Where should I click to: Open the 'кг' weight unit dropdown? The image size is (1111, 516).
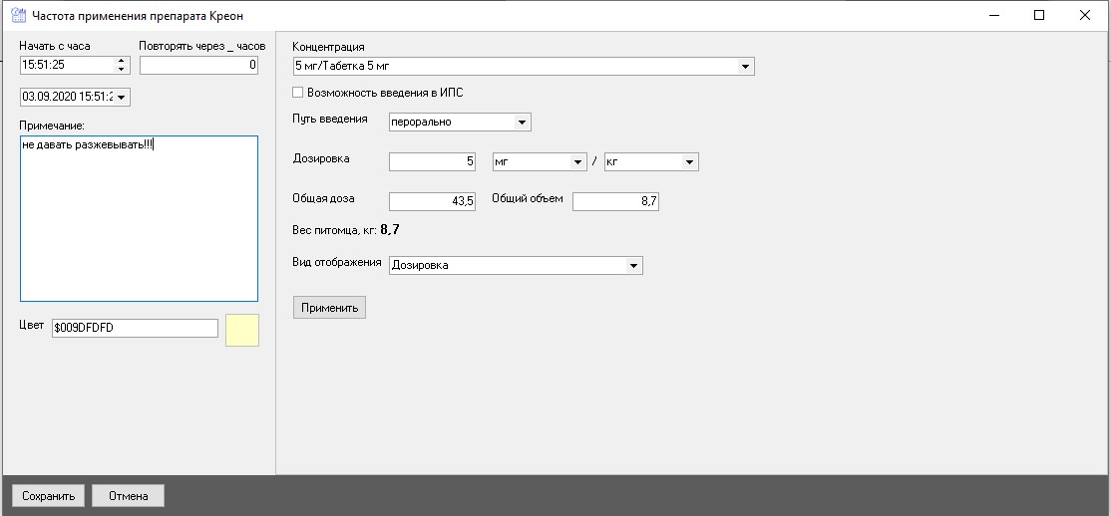[x=688, y=162]
